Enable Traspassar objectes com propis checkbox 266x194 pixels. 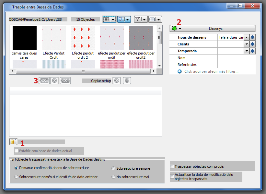[172, 166]
